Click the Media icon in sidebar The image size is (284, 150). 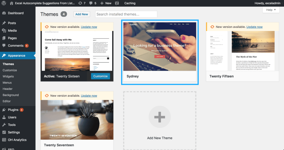click(4, 30)
